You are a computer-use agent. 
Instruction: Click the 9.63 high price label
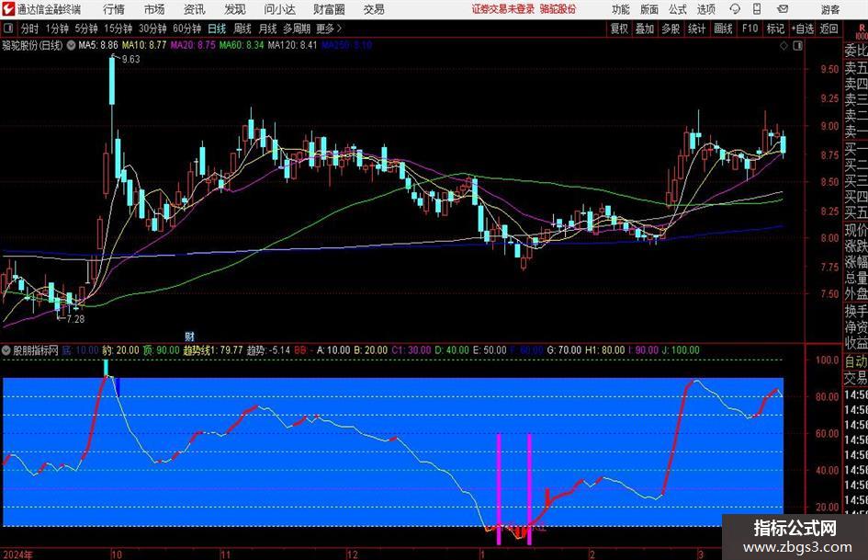(130, 60)
